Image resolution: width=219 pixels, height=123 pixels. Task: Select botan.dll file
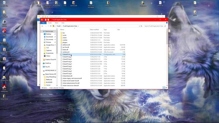pos(65,50)
